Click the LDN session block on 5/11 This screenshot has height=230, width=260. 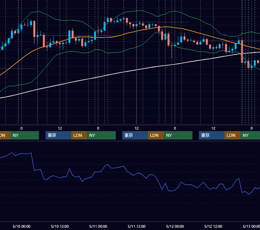pos(156,135)
